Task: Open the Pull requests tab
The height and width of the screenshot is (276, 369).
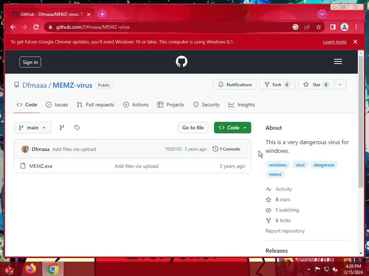Action: (x=95, y=105)
